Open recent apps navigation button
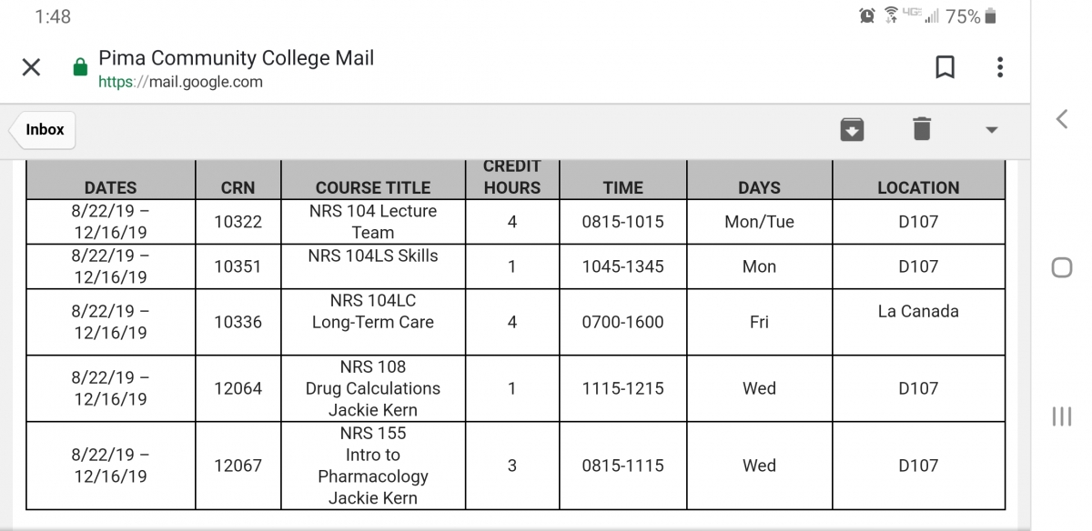The width and height of the screenshot is (1092, 531). pyautogui.click(x=1061, y=416)
